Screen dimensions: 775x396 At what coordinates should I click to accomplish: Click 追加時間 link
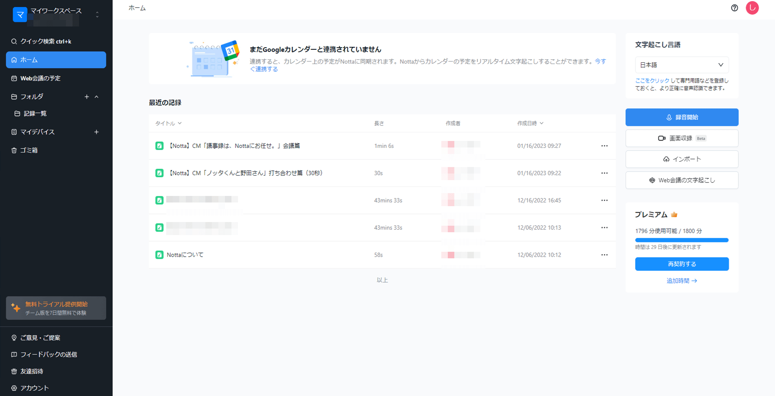click(682, 281)
